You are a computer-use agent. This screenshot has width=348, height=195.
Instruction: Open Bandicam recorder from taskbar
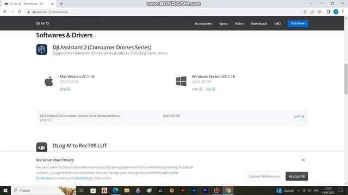(x=216, y=190)
